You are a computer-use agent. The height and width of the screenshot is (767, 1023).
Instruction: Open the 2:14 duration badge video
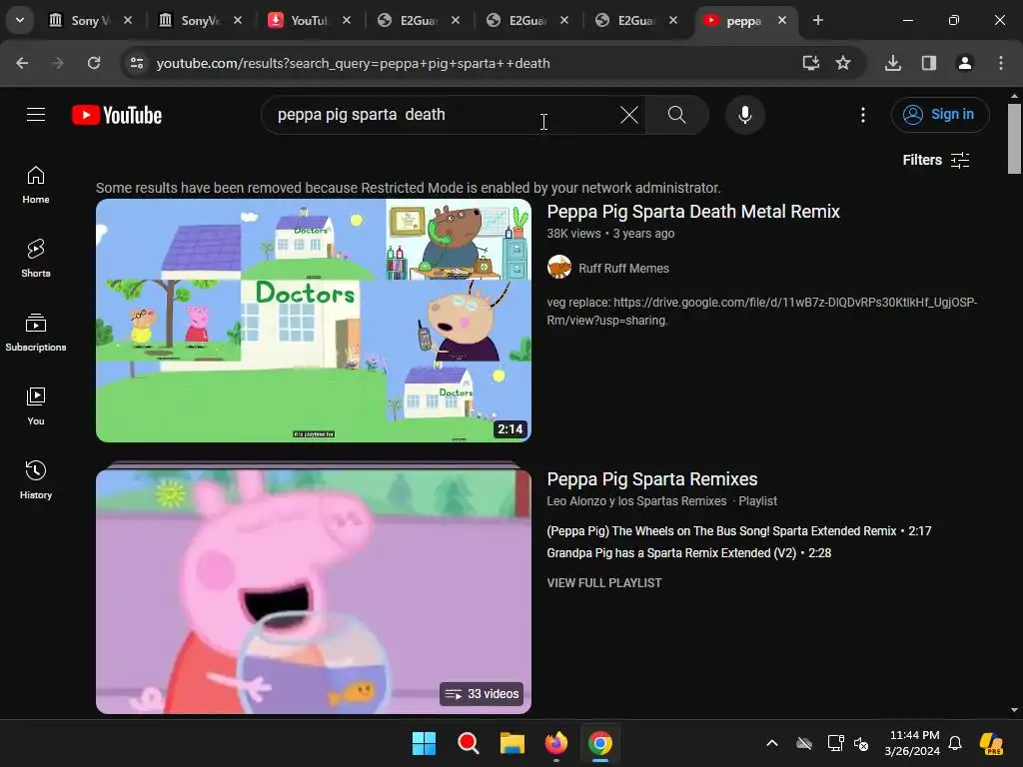click(511, 428)
